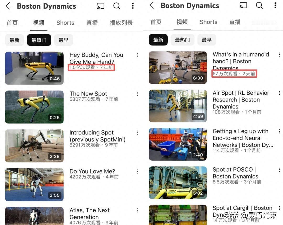Tap the cast icon in right panel
Screen dimensions: 283x225
point(243,5)
